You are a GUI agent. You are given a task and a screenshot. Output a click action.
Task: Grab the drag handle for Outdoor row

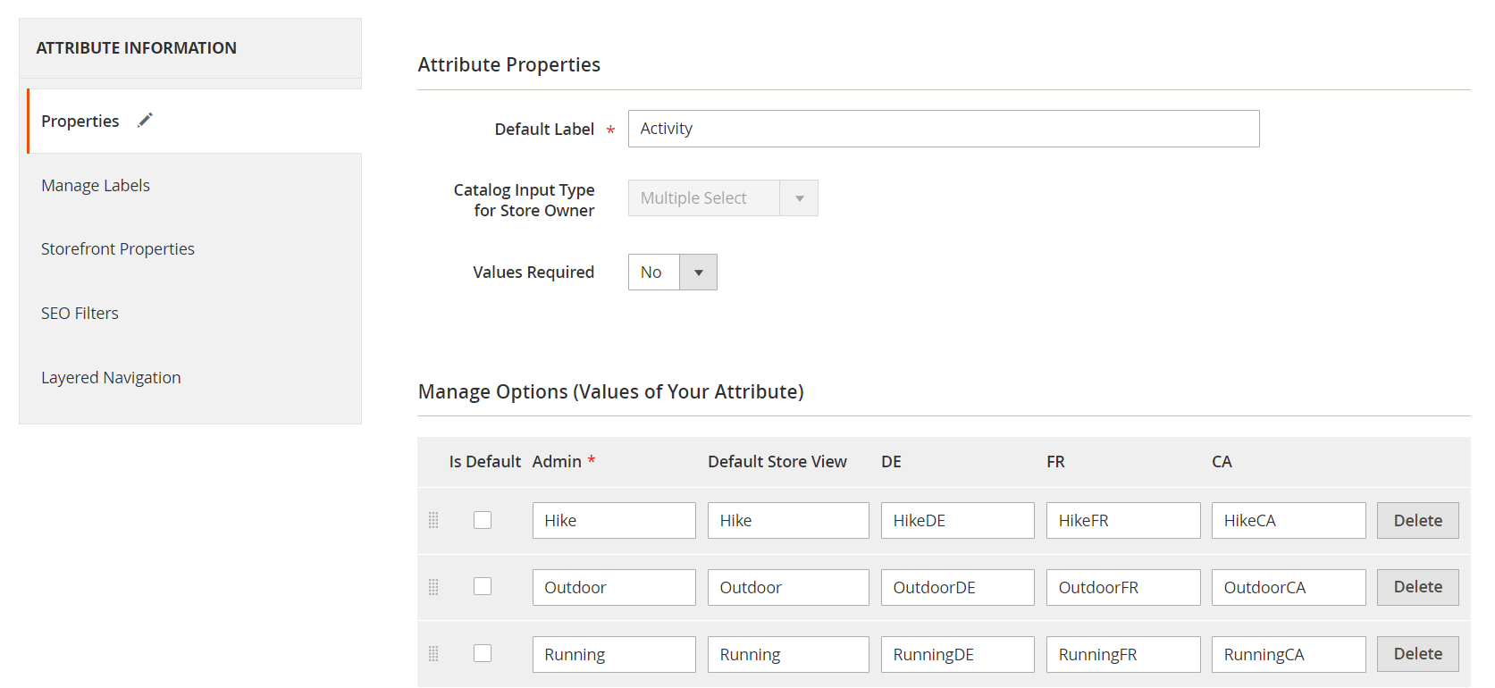coord(433,587)
